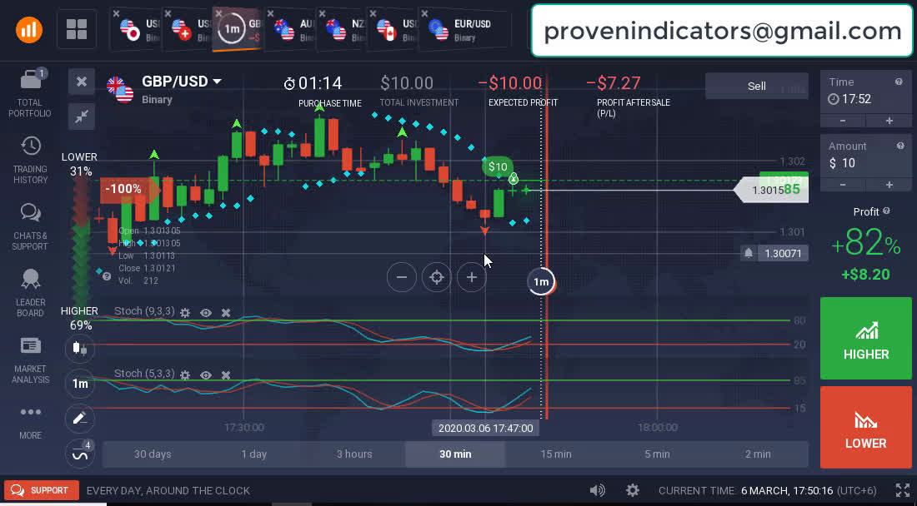This screenshot has height=506, width=917.
Task: Toggle fullscreen mode icon
Action: click(x=902, y=490)
